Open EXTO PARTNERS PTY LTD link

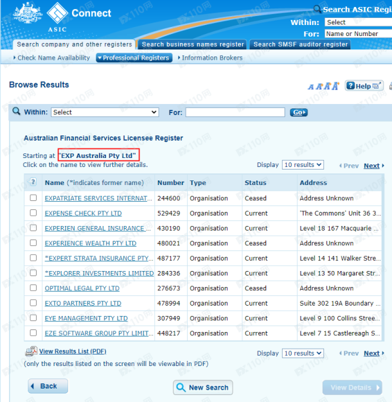click(83, 303)
